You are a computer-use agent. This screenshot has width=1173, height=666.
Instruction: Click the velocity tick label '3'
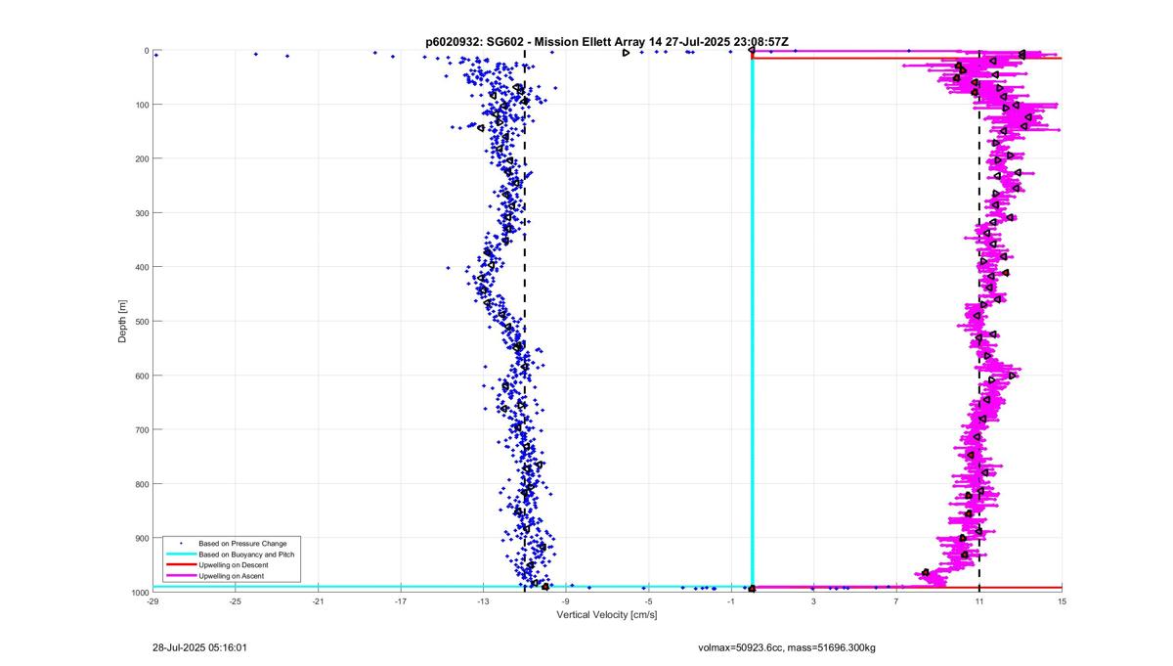(813, 601)
